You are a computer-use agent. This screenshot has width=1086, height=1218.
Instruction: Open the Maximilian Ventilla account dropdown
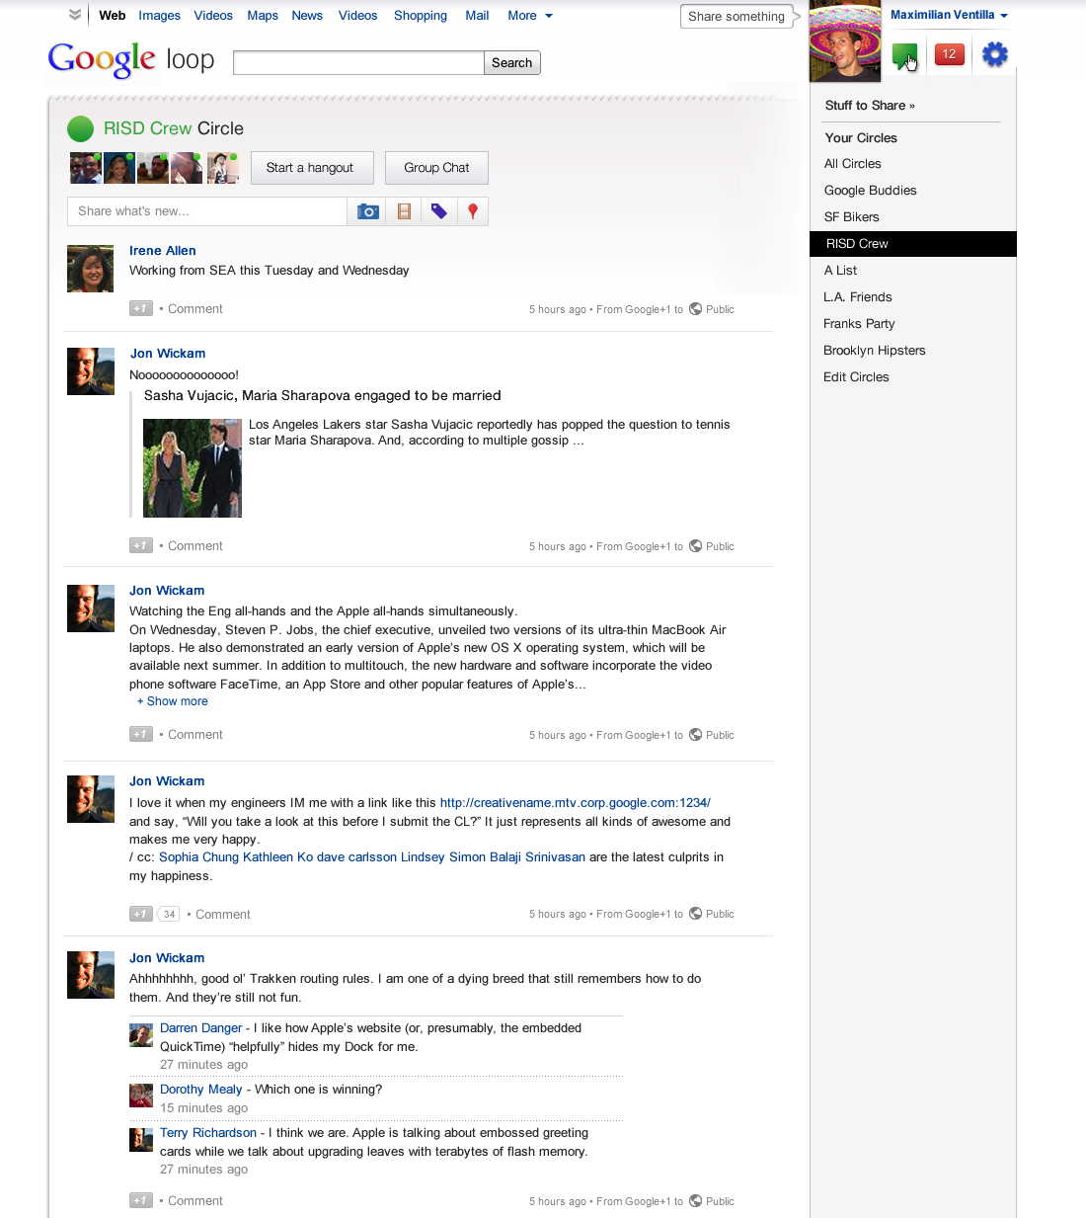tap(949, 15)
